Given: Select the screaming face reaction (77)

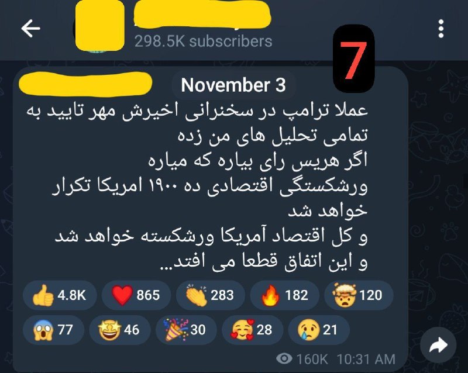Looking at the screenshot, I should click(53, 330).
